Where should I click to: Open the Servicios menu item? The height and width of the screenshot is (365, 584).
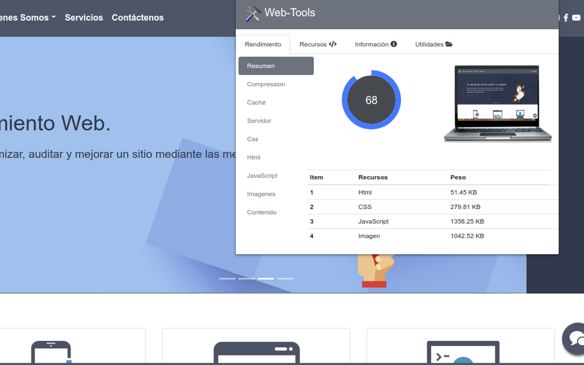(84, 17)
